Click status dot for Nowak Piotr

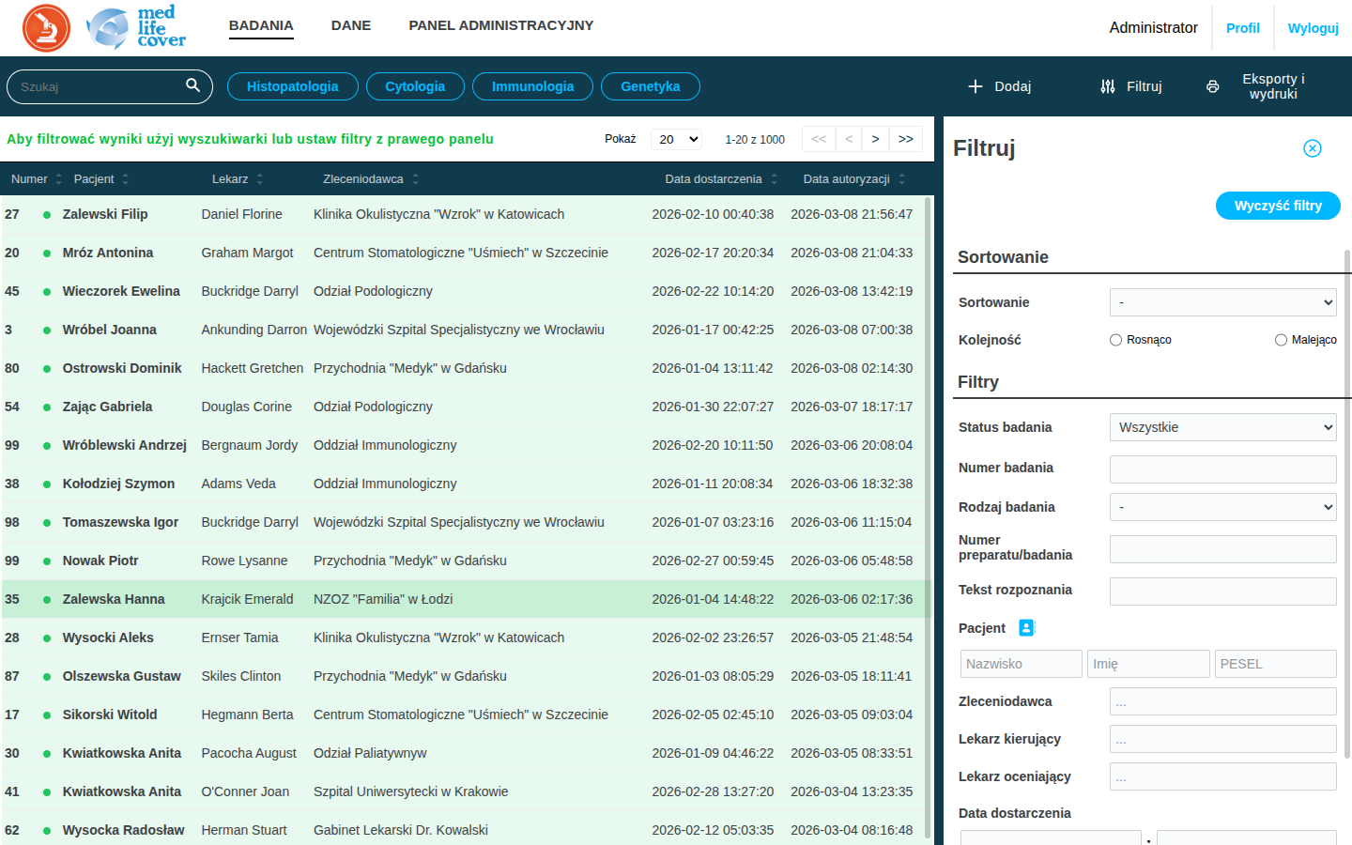47,561
